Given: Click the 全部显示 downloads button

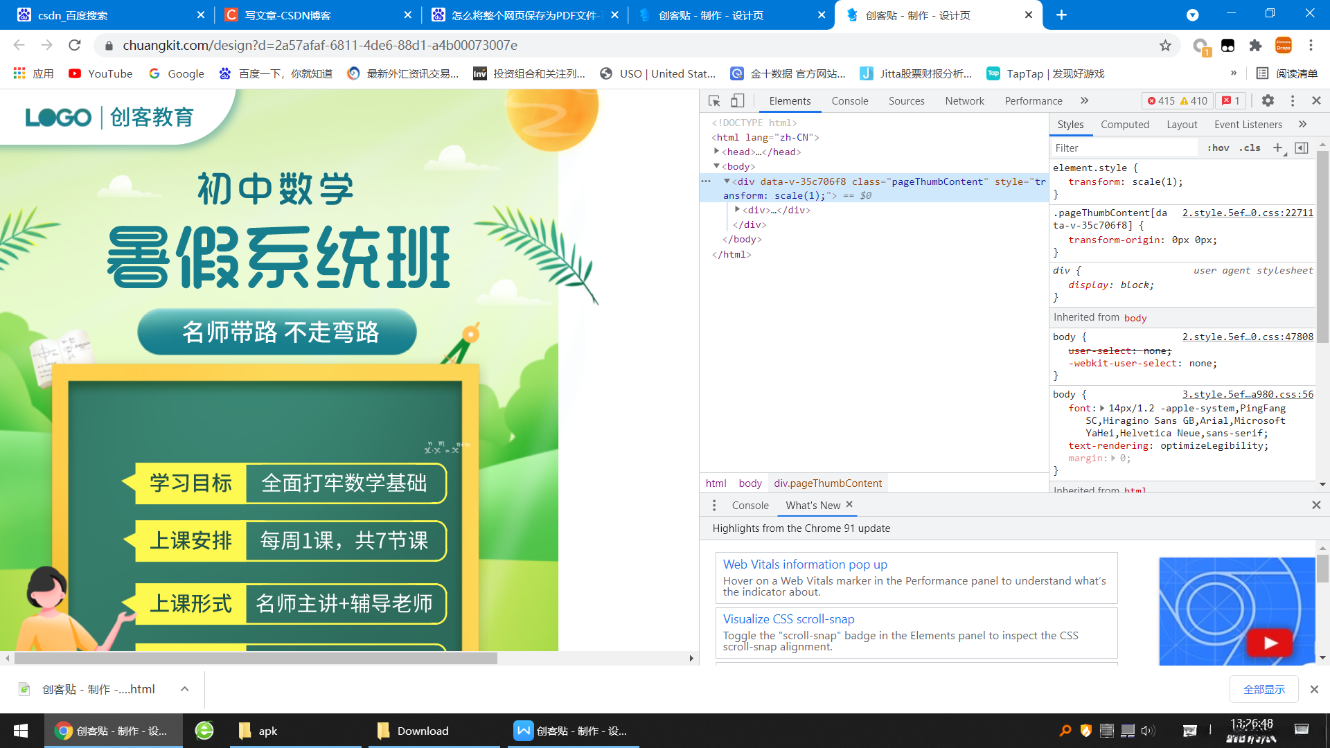Looking at the screenshot, I should tap(1263, 689).
